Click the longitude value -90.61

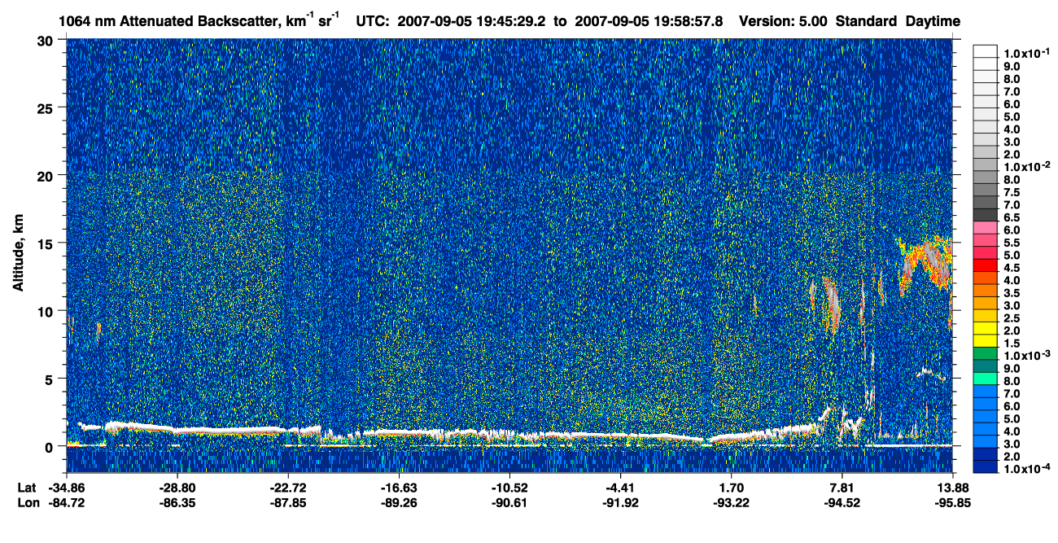[509, 502]
